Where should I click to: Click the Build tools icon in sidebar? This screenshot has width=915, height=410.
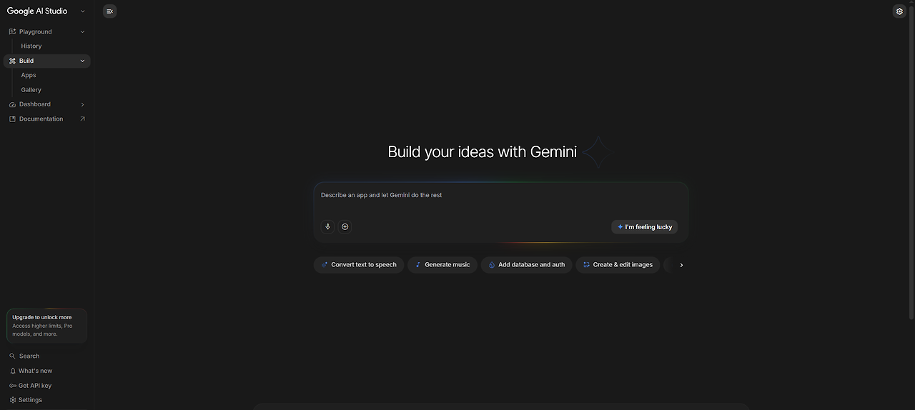tap(12, 61)
